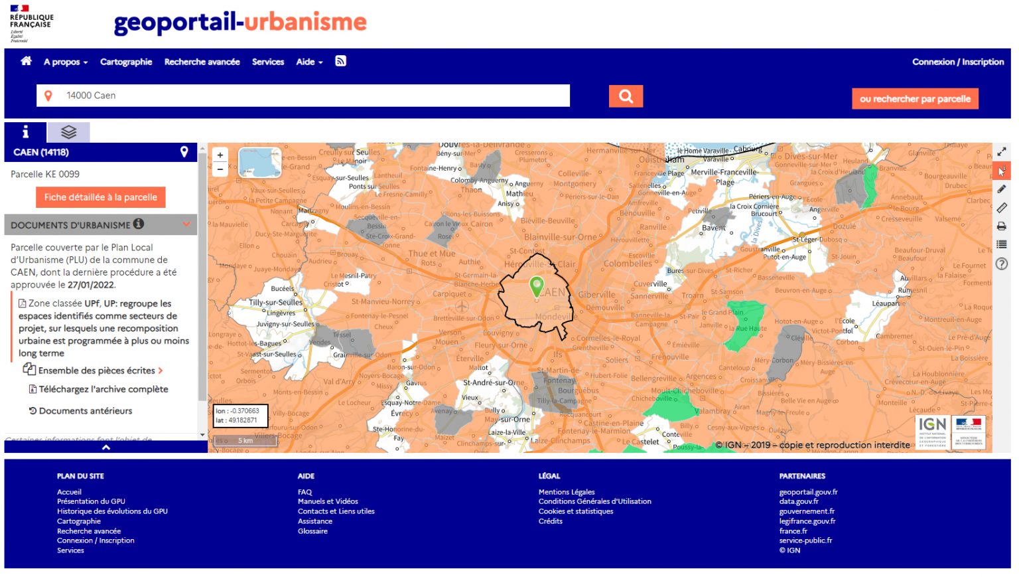Image resolution: width=1019 pixels, height=577 pixels.
Task: Open Documents antérieurs
Action: [x=80, y=411]
